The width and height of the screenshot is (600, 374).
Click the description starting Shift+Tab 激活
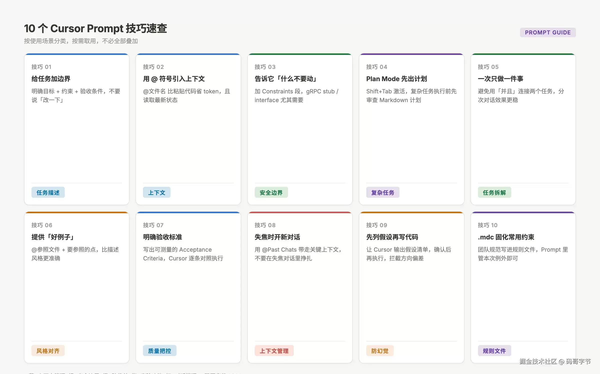tap(411, 96)
